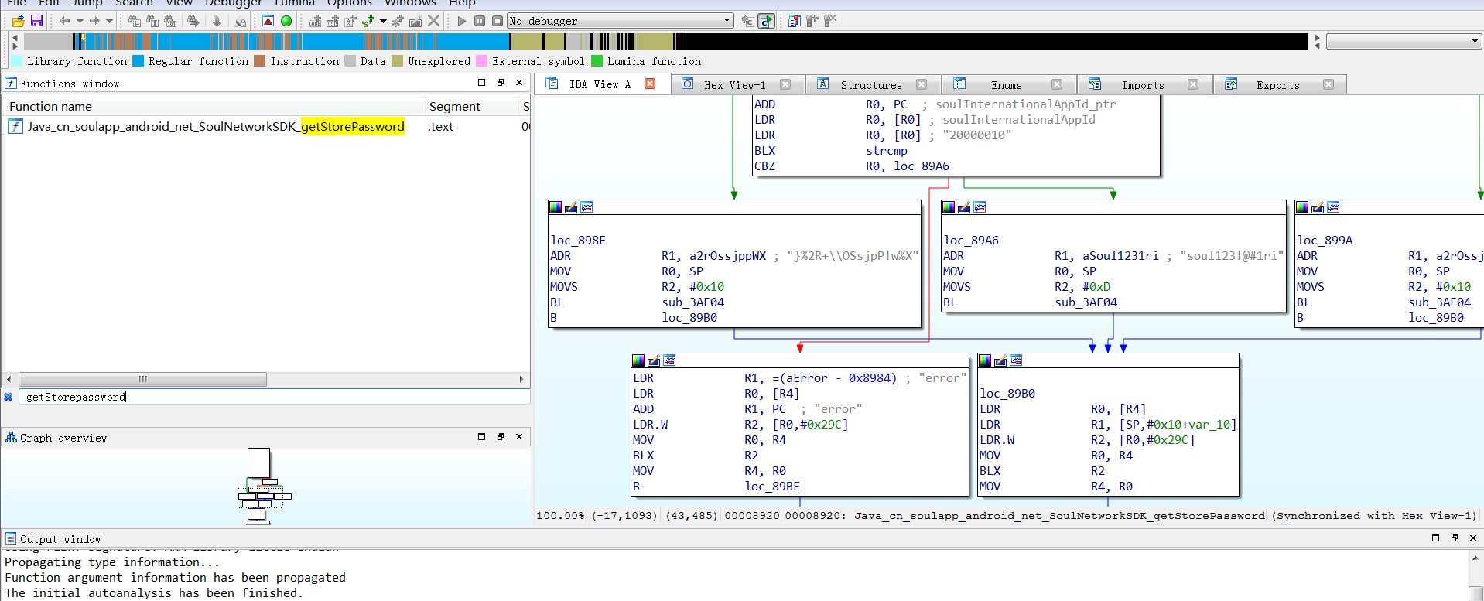Open the Structures tab
Screen dimensions: 1484x601
point(870,85)
